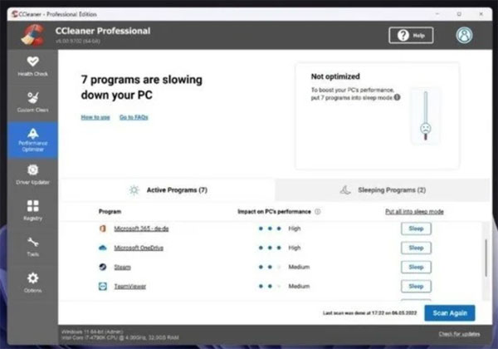
Task: Switch to Active Programs (7) tab
Action: [168, 190]
